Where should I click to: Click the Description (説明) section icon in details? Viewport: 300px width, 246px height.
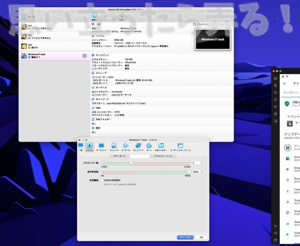[93, 128]
